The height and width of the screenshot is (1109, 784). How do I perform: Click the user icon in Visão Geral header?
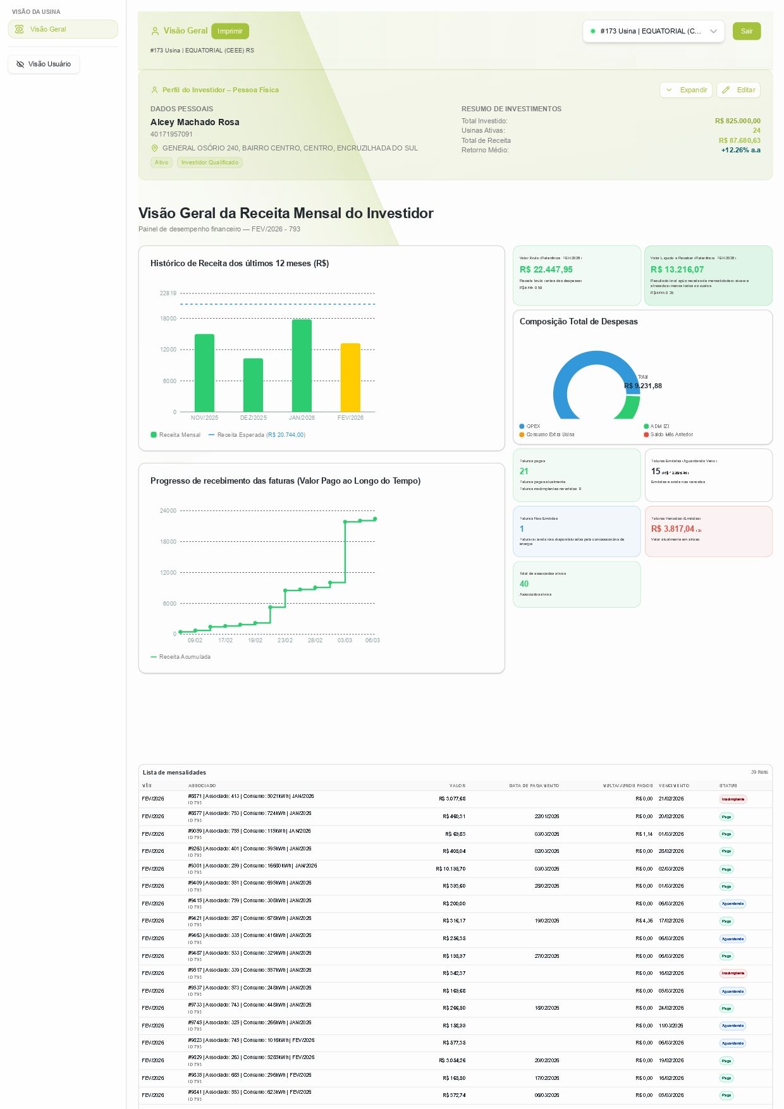click(155, 31)
